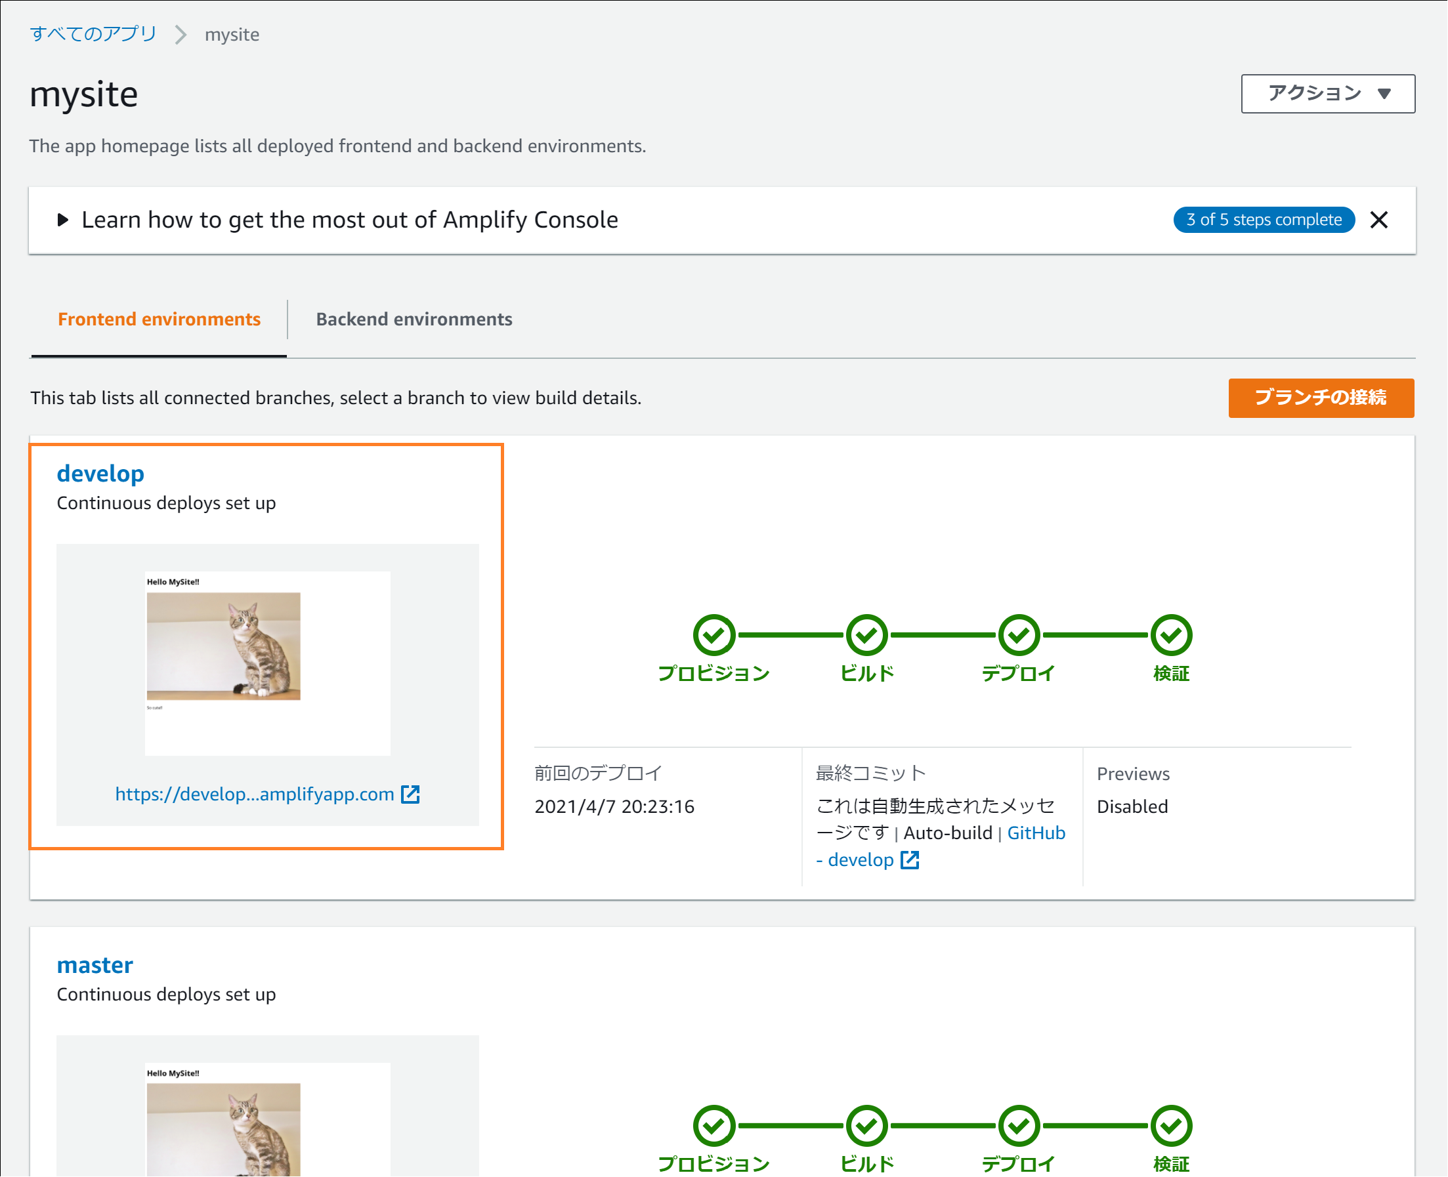Viewport: 1448px width, 1177px height.
Task: Click the 前回のデプロイ label
Action: [x=598, y=773]
